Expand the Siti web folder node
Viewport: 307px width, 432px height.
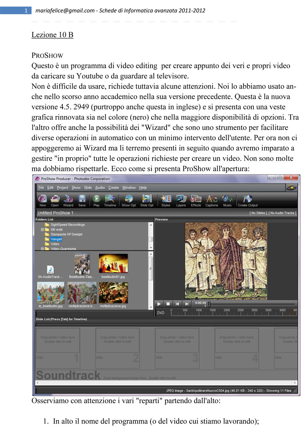tap(42, 230)
